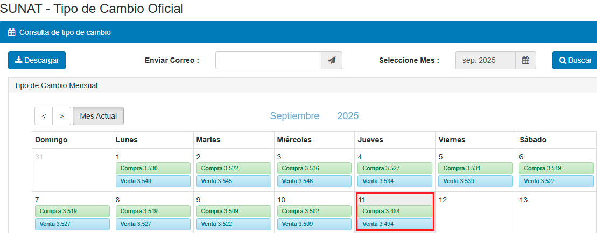
Task: Select Compra 3.530 on day 1
Action: (x=153, y=168)
